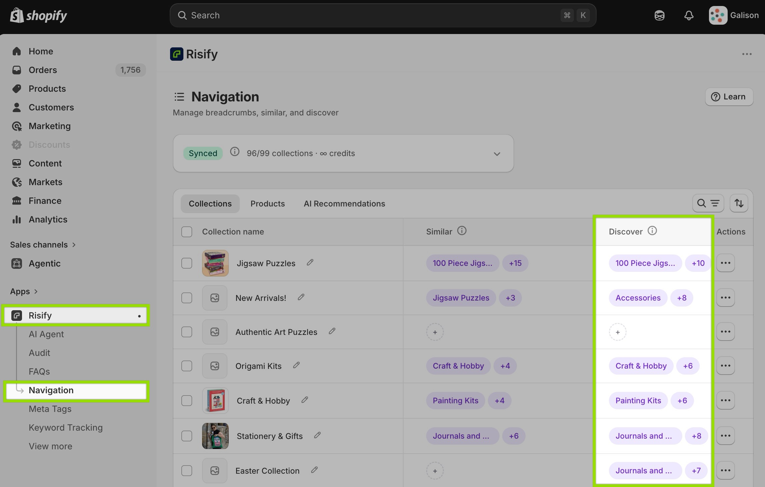The height and width of the screenshot is (487, 765).
Task: Check the Easter Collection row checkbox
Action: (x=187, y=471)
